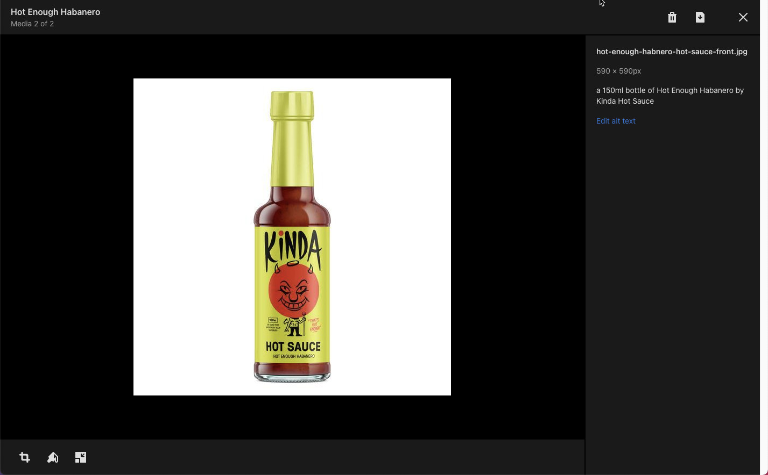Click the Edit alt text link
The image size is (768, 475).
point(616,121)
